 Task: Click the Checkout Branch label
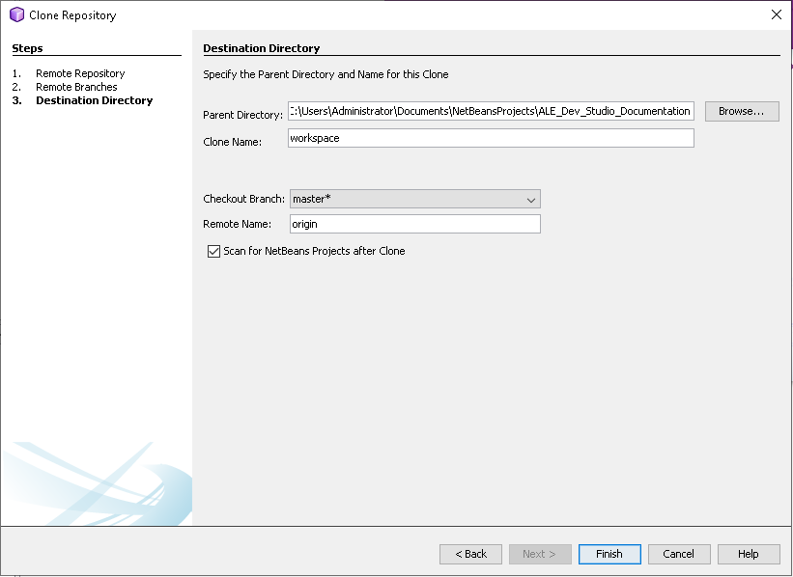[243, 199]
